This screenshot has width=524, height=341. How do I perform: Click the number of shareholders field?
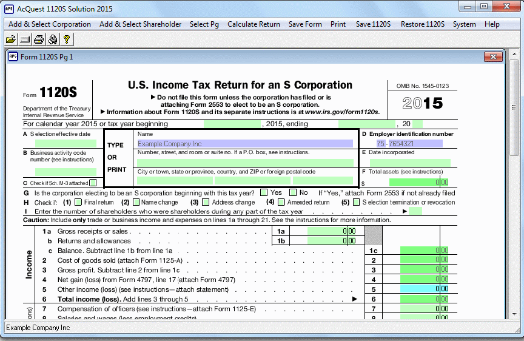(x=415, y=211)
